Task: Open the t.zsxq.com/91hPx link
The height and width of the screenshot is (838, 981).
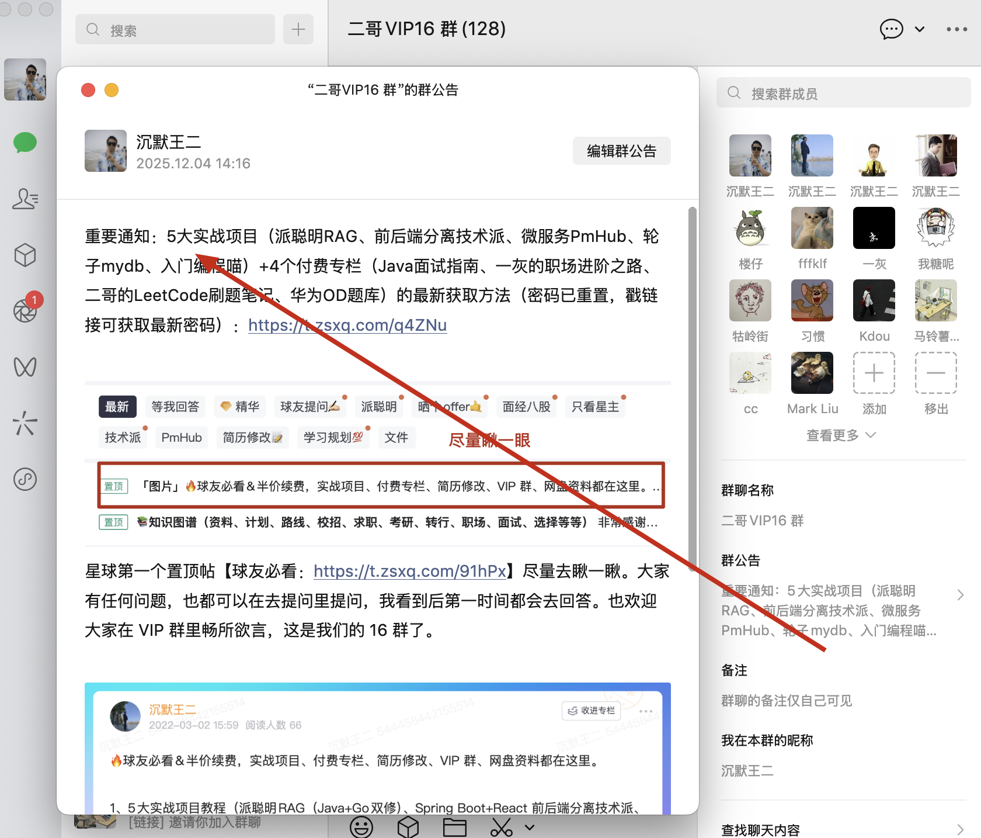Action: (410, 571)
